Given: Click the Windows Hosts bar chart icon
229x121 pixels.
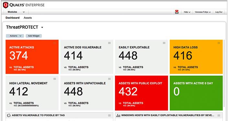Looking at the screenshot, I should tap(118, 116).
